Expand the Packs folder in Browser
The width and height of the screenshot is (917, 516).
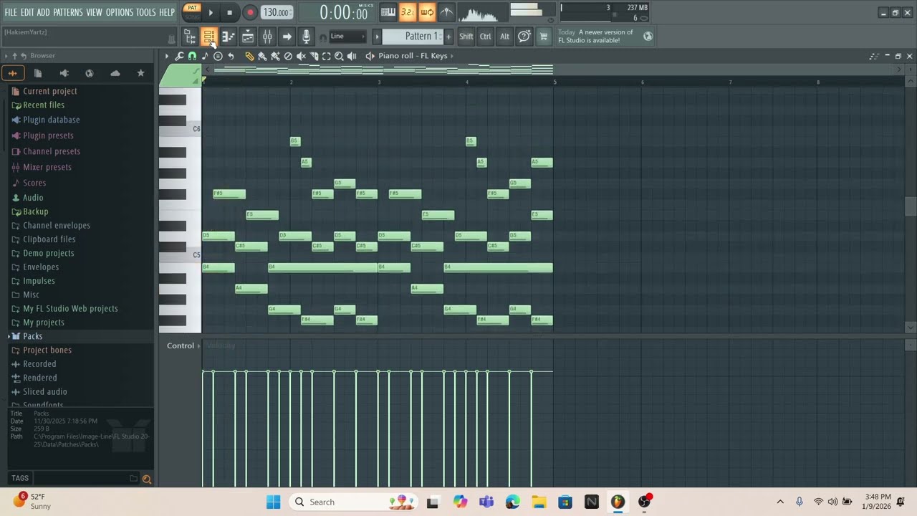tap(32, 336)
